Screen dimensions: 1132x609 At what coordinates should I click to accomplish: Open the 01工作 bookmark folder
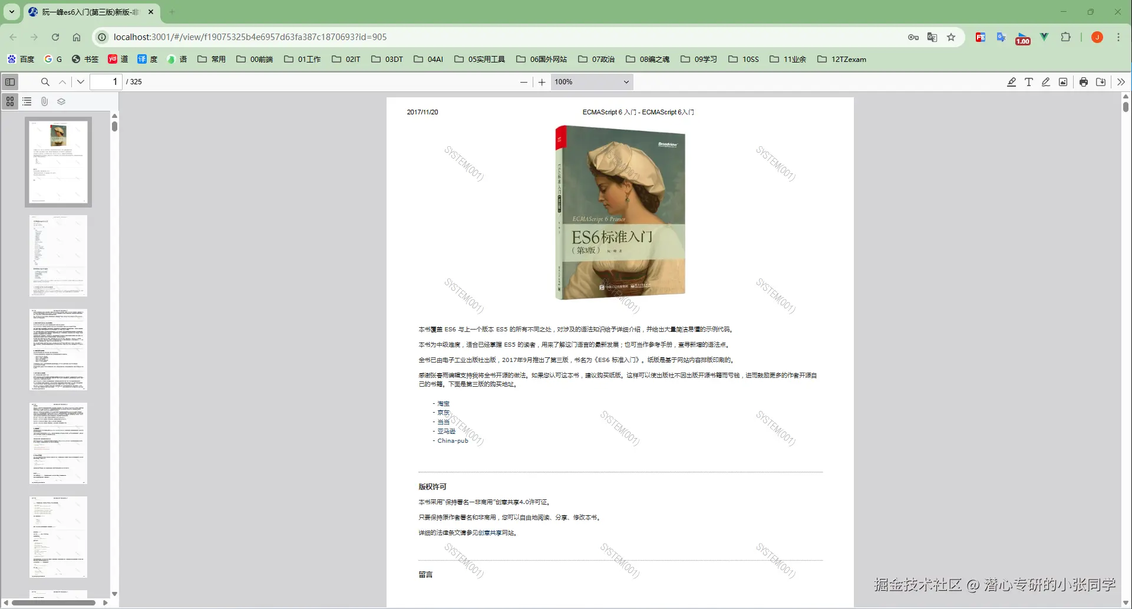(302, 59)
